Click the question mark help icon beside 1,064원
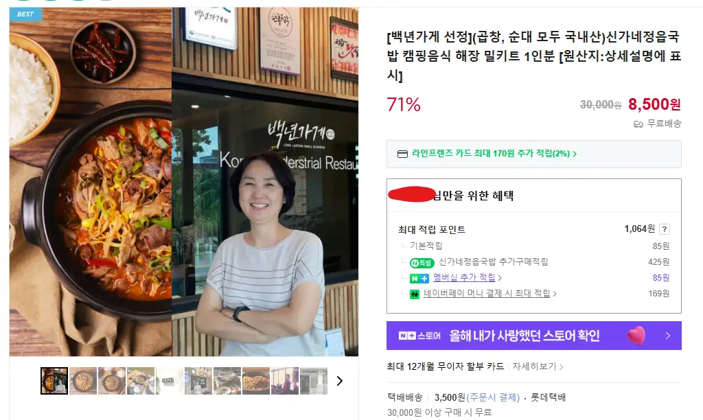Image resolution: width=703 pixels, height=420 pixels. pos(665,229)
